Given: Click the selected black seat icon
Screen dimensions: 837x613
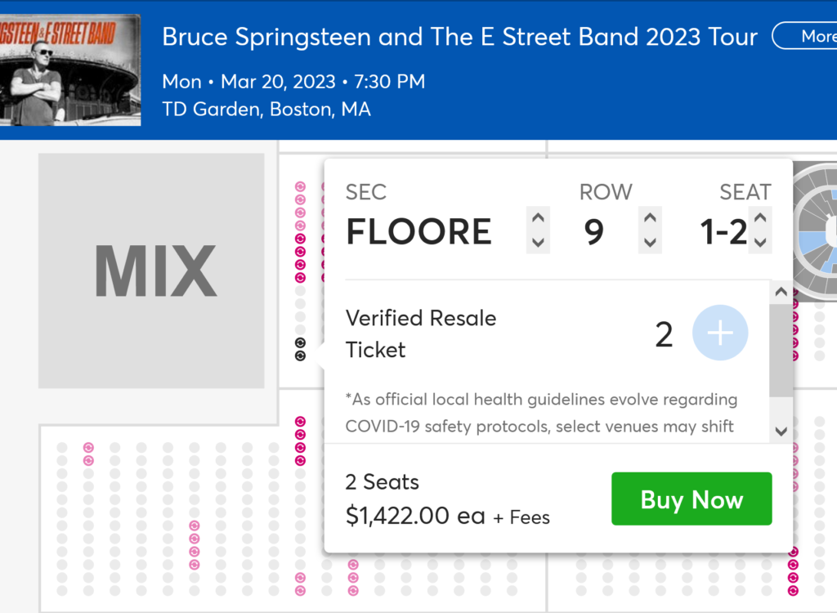Looking at the screenshot, I should coord(300,342).
